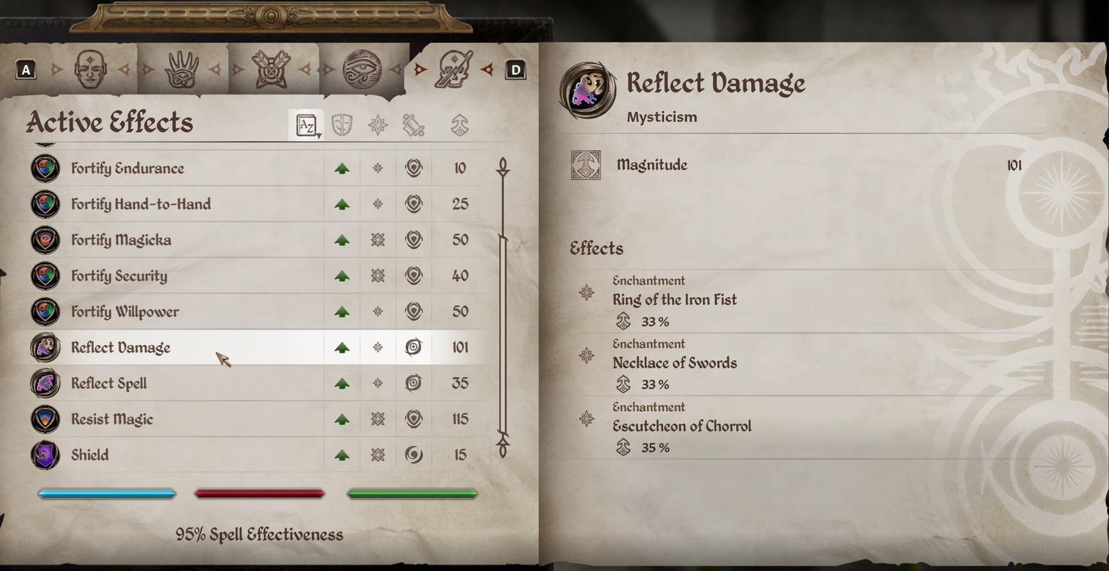Click the effects list scrollbar

point(503,306)
